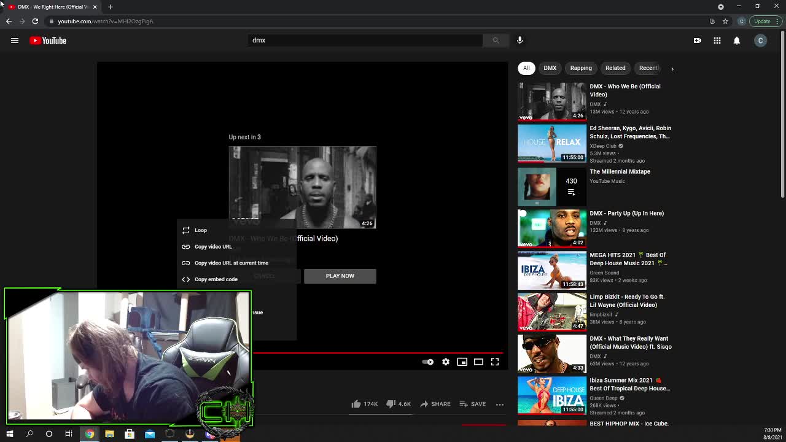Click the install app icon in address bar
786x442 pixels.
(x=712, y=21)
